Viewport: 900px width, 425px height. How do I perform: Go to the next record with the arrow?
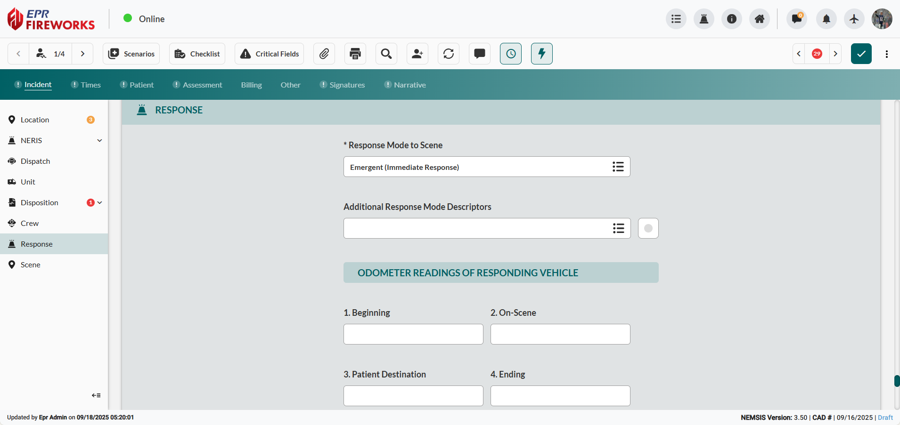point(83,54)
